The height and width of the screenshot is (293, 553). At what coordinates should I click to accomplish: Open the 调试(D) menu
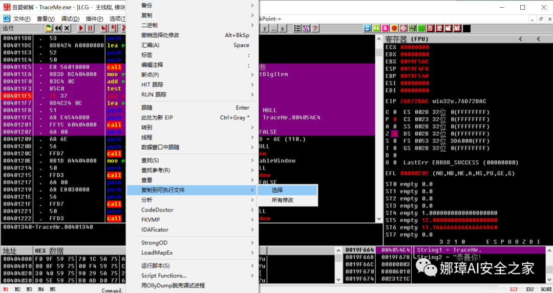coord(70,19)
